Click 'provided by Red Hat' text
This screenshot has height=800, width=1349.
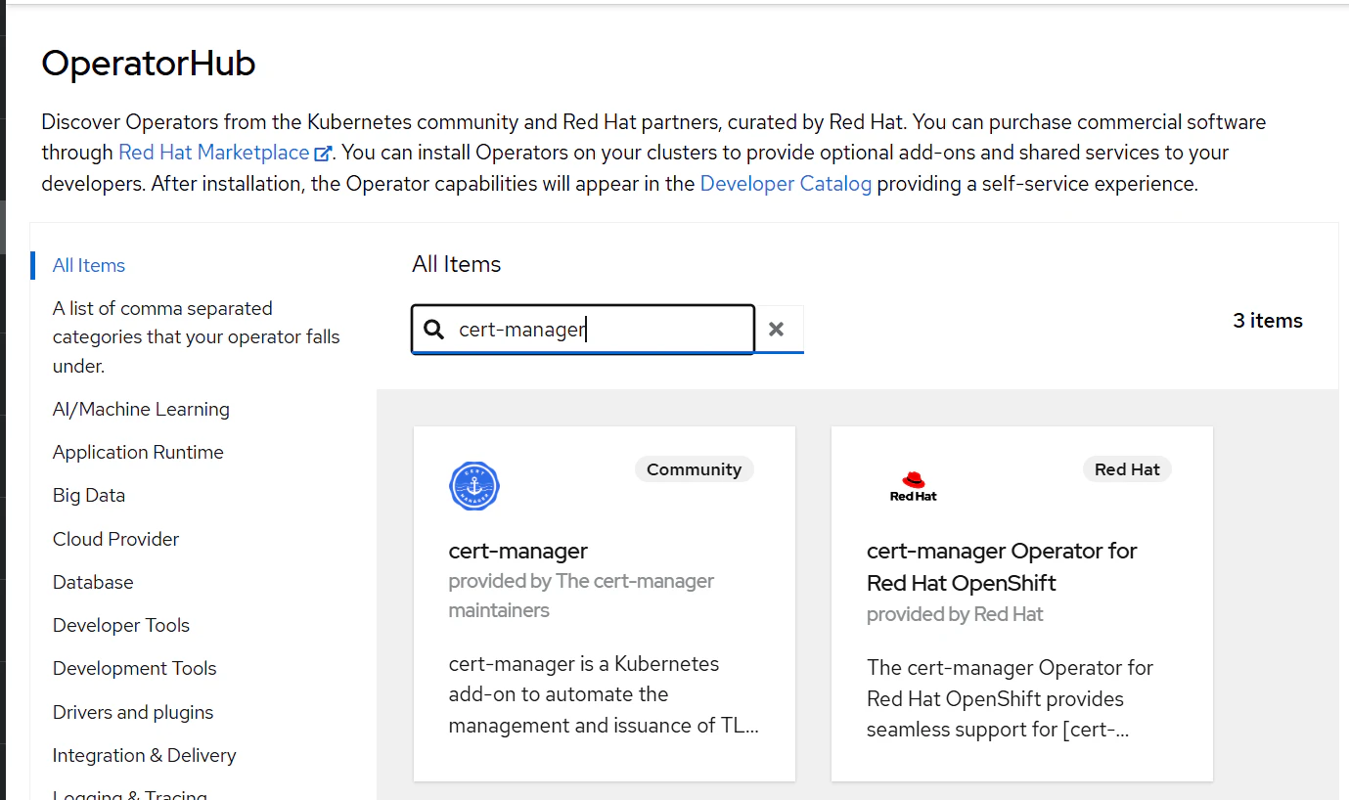(x=955, y=614)
